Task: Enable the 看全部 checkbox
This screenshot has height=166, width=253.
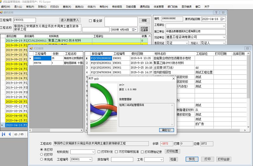Action: (x=90, y=21)
